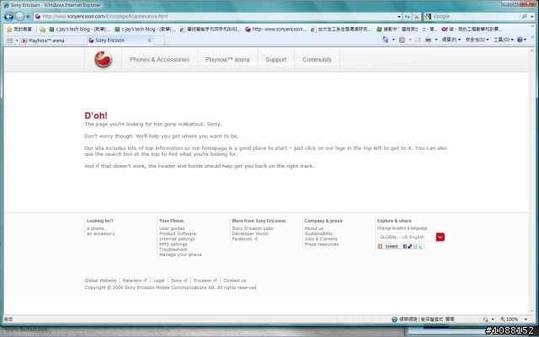Click the Sustainability link
539x337 pixels.
point(318,233)
